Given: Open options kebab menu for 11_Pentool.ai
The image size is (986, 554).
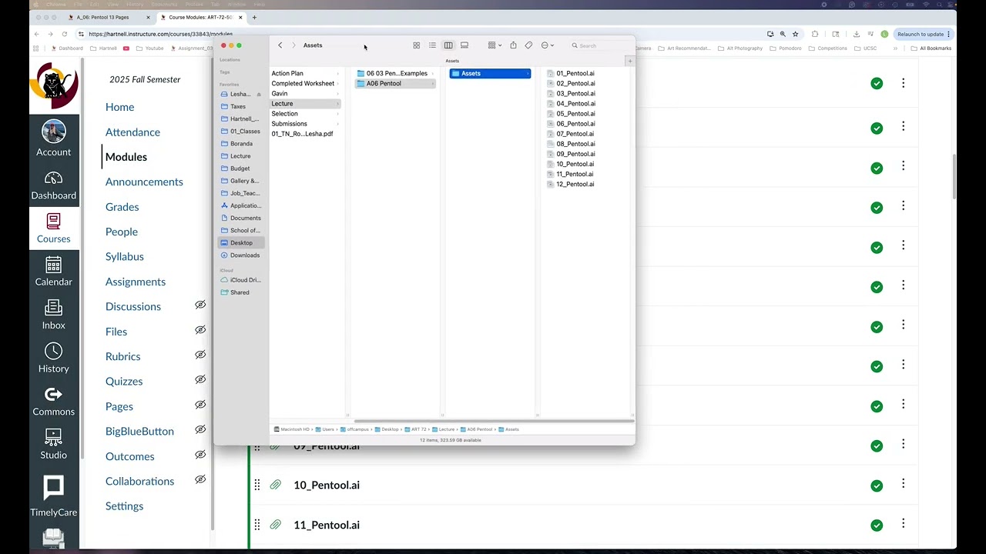Looking at the screenshot, I should point(903,525).
